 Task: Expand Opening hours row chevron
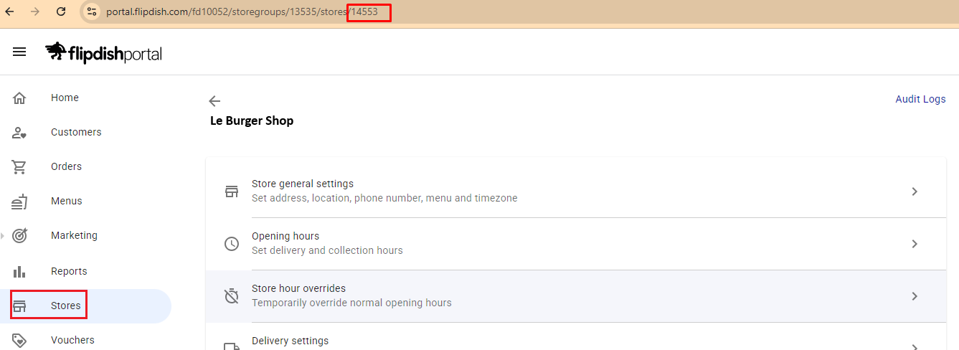[914, 244]
